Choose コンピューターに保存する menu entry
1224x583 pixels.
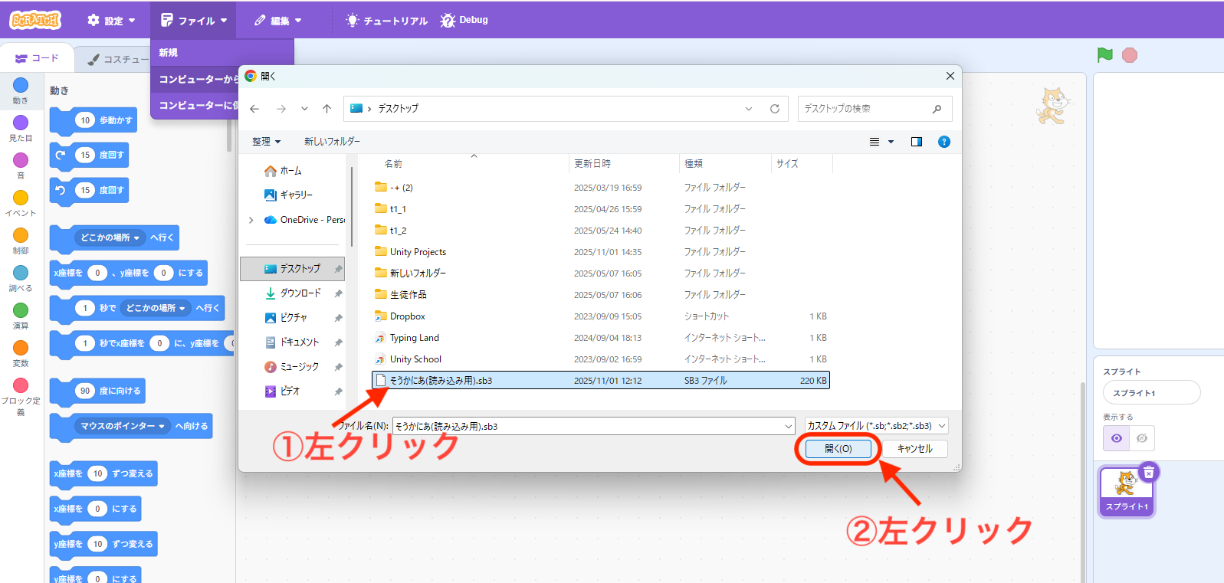(x=195, y=106)
